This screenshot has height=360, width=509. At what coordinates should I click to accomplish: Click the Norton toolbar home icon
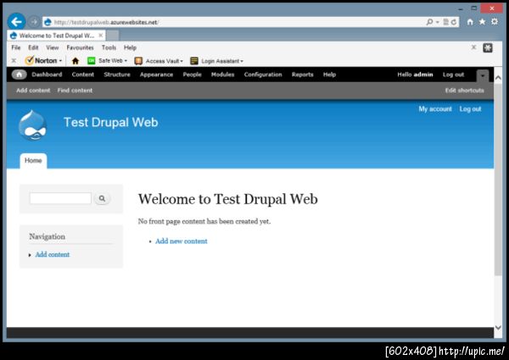pyautogui.click(x=76, y=61)
